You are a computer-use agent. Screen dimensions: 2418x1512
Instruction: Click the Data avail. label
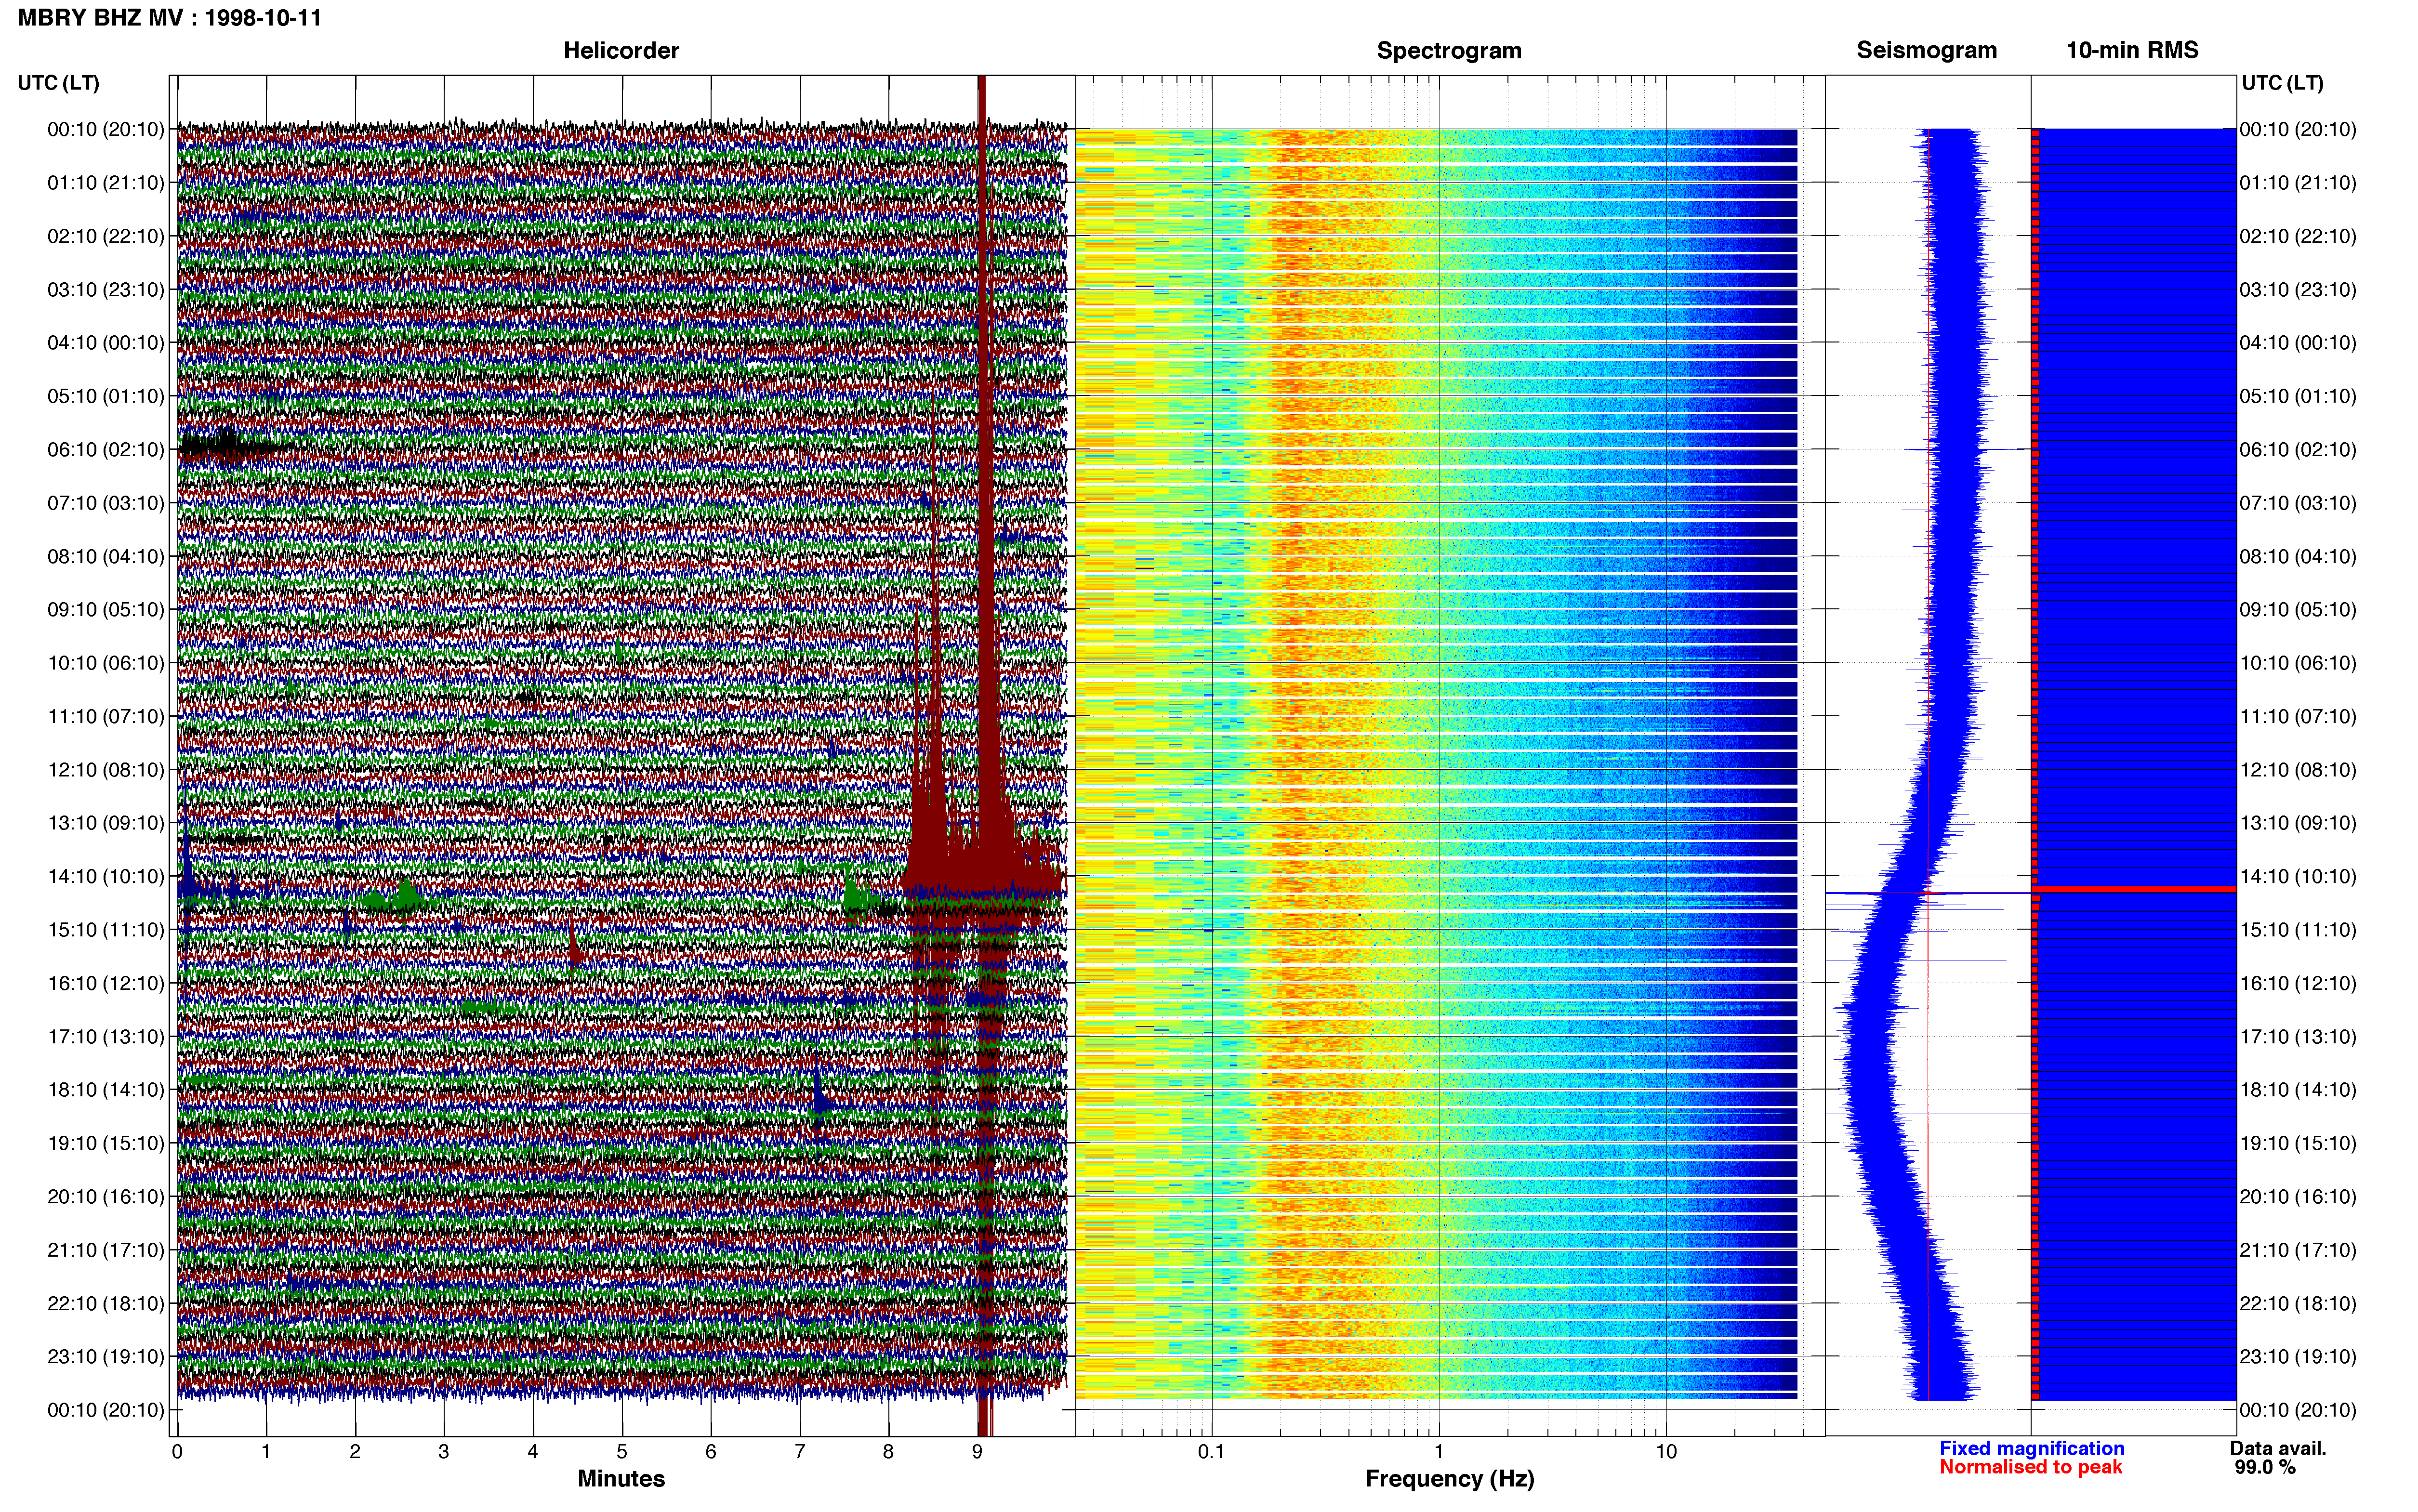click(x=2278, y=1448)
